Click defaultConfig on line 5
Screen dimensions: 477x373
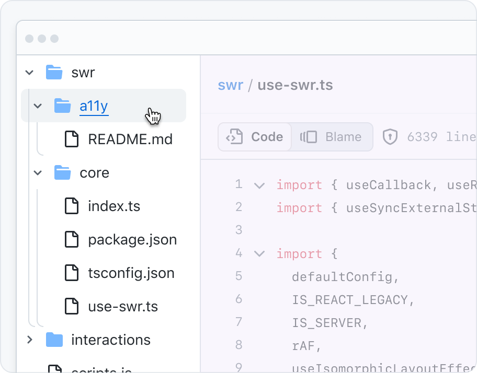[x=342, y=277]
